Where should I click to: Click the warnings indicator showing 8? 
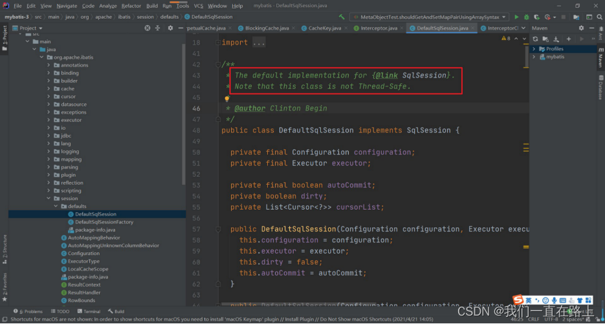506,39
